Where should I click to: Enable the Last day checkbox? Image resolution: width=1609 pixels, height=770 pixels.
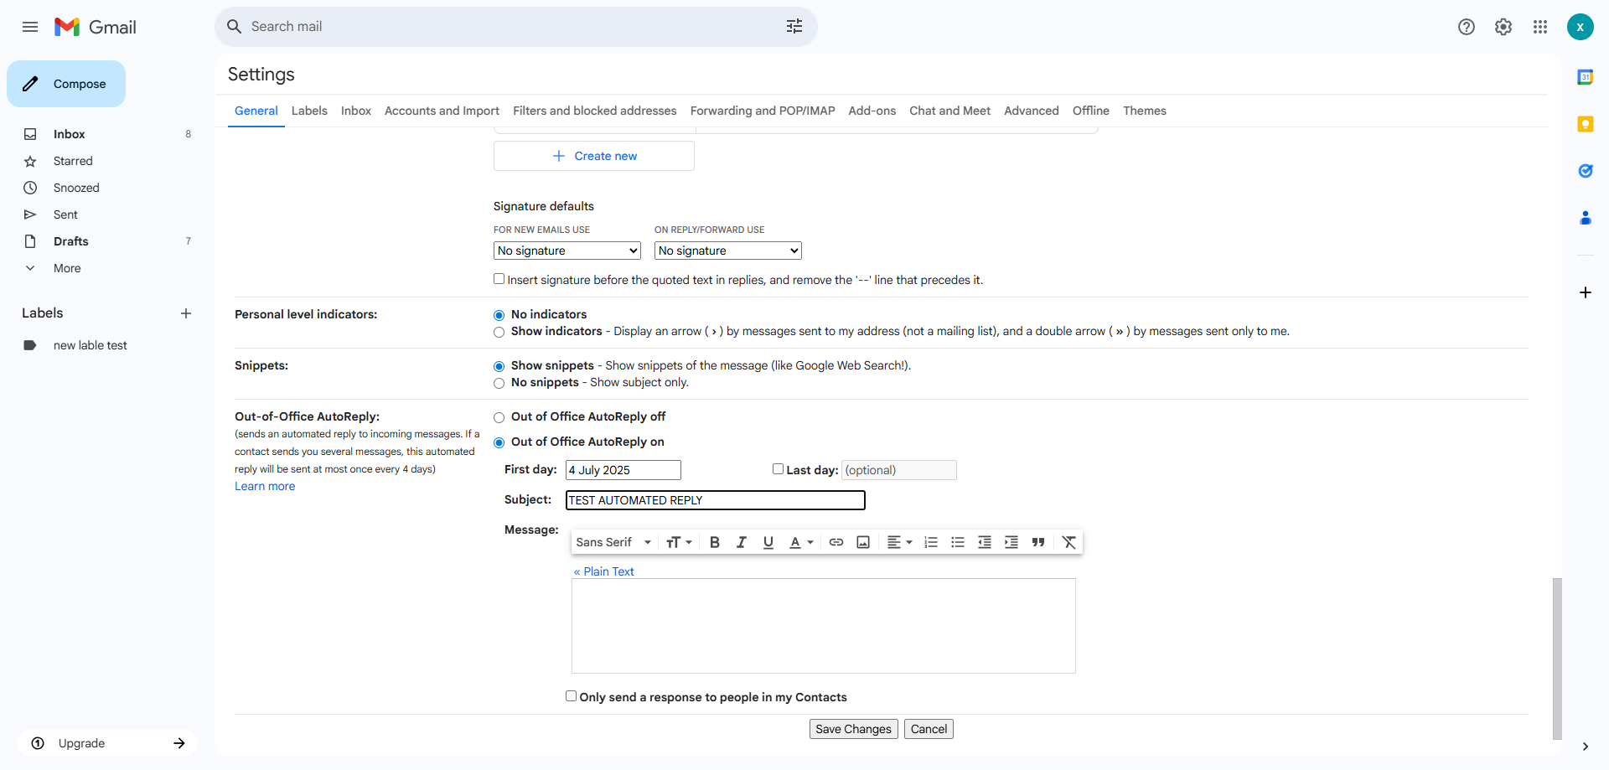click(x=778, y=469)
